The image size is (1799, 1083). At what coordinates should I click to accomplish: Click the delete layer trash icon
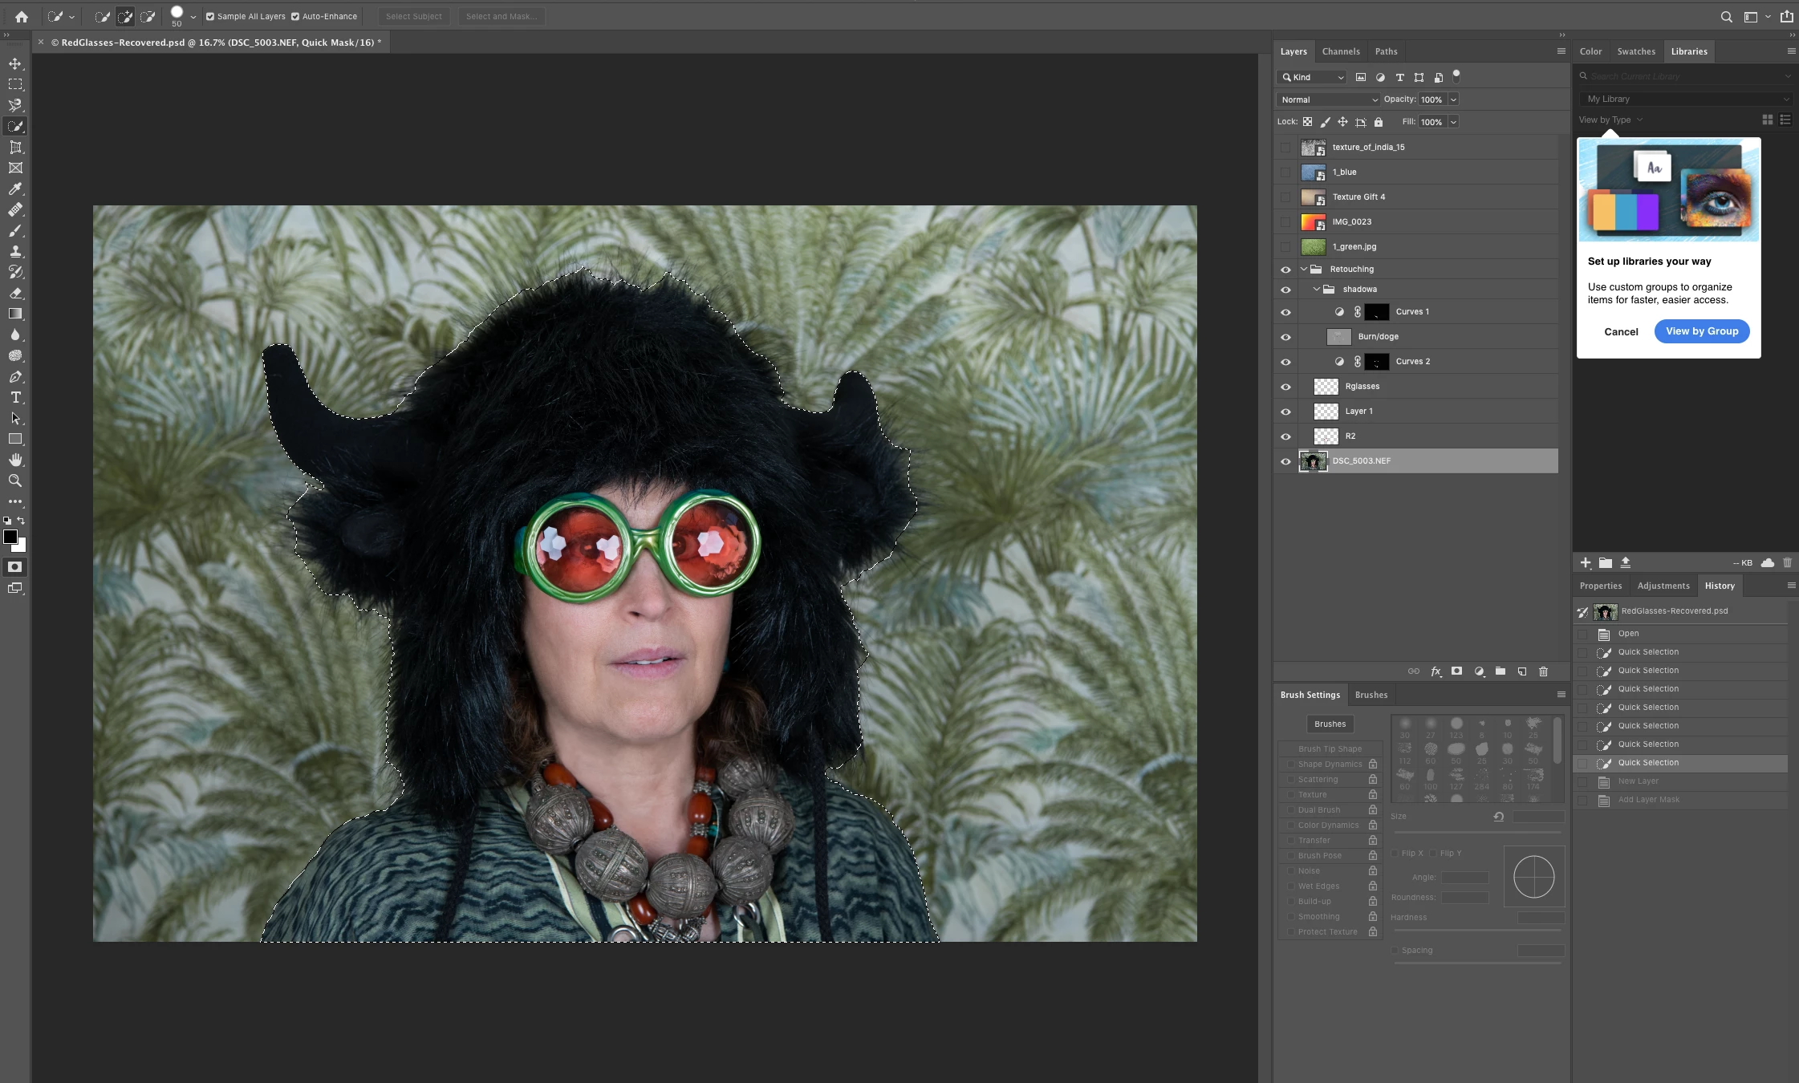point(1543,671)
